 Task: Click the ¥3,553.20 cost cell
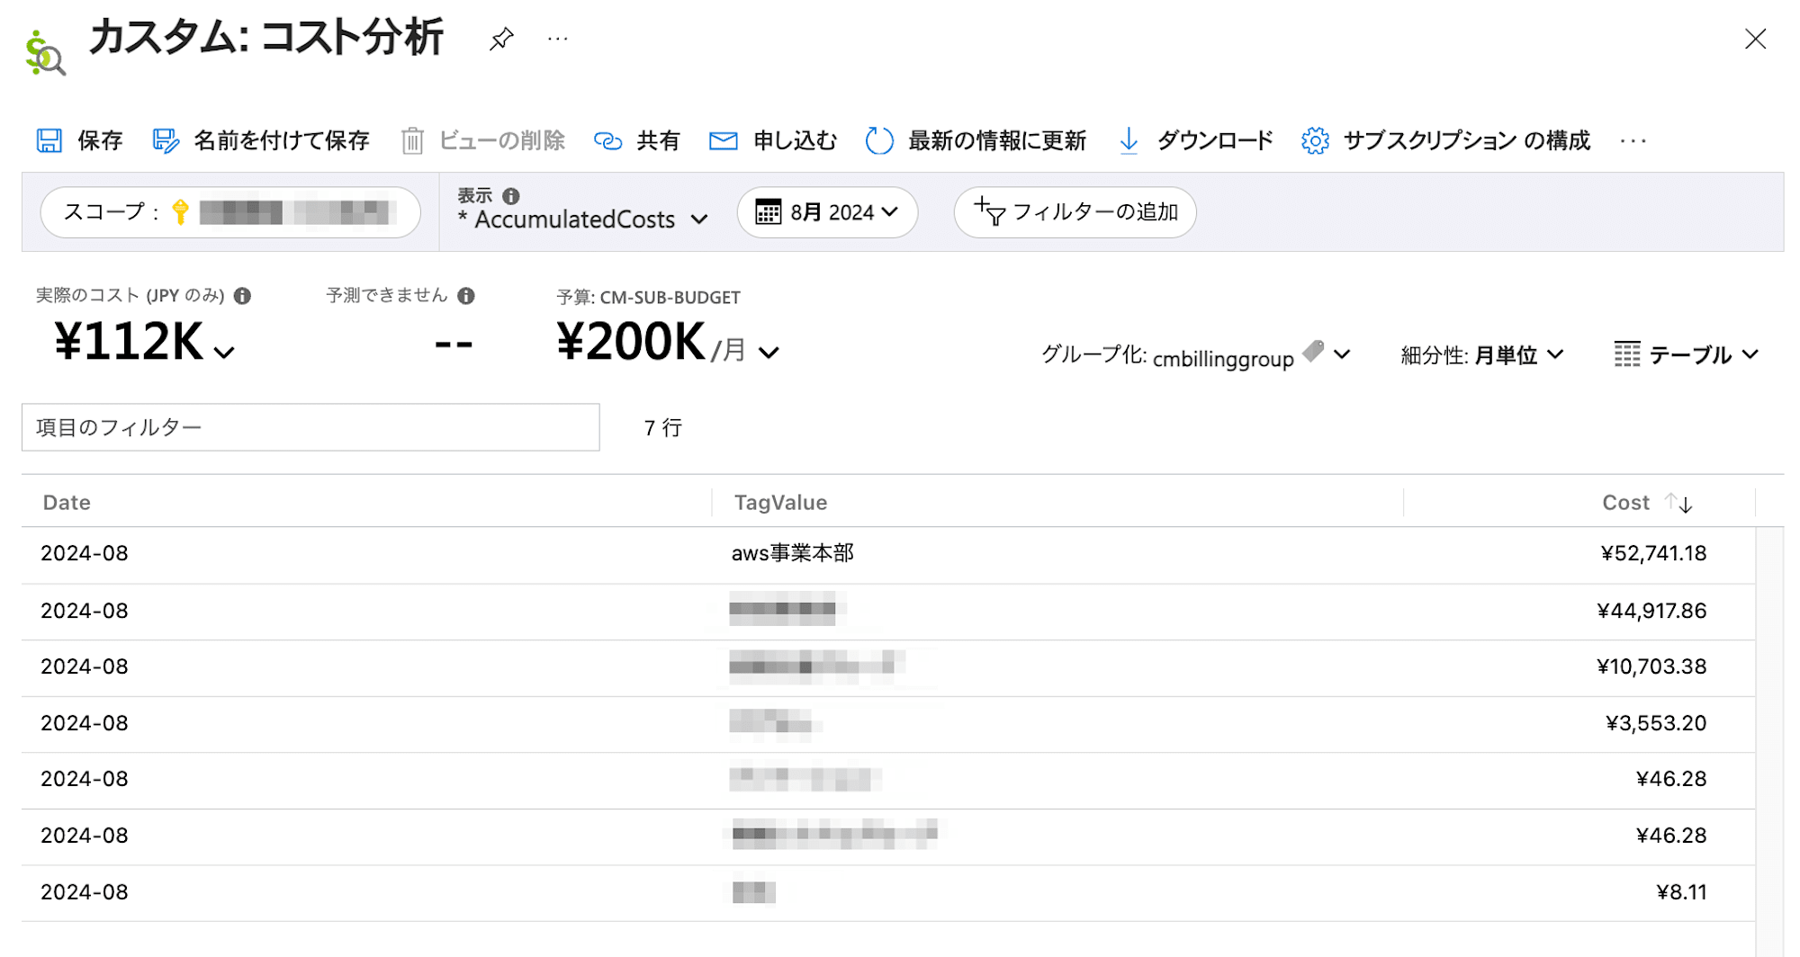1656,723
